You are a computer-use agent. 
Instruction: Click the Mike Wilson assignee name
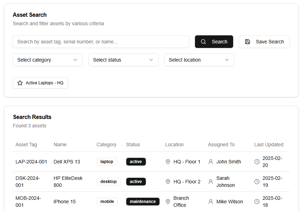click(230, 202)
